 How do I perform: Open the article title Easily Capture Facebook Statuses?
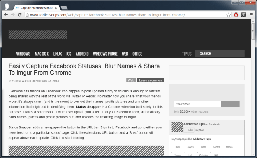click(84, 69)
